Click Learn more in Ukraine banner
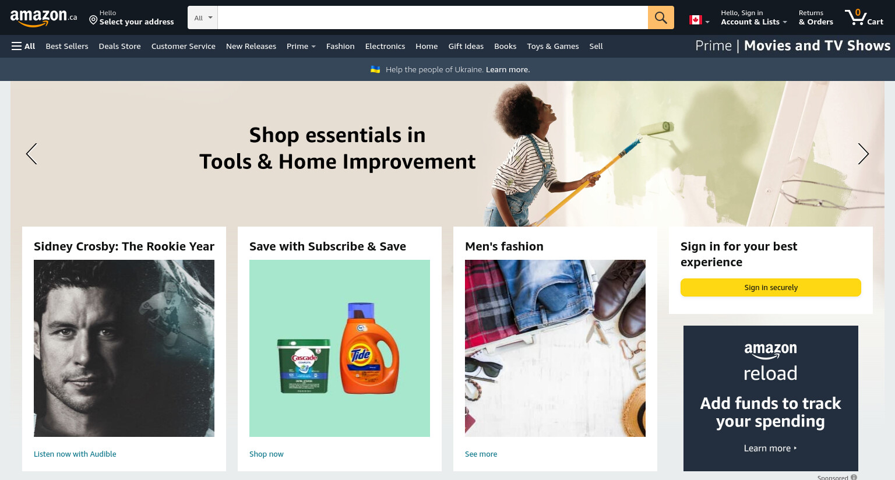895x480 pixels. click(508, 69)
